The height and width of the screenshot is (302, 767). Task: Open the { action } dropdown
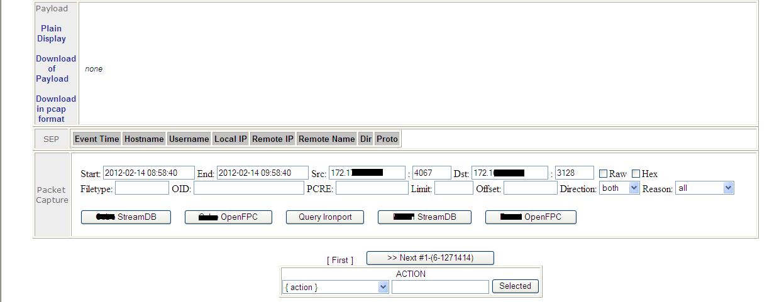click(336, 287)
